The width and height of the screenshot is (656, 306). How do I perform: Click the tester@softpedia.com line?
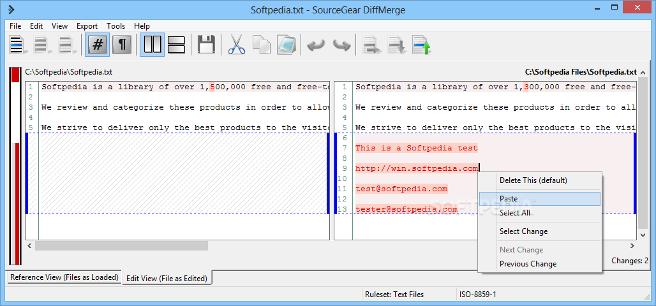pos(406,209)
